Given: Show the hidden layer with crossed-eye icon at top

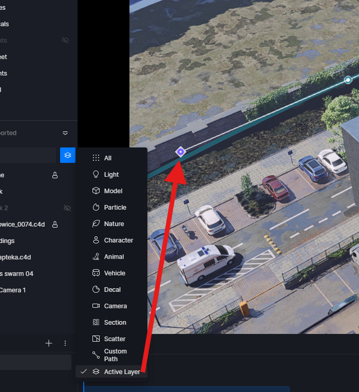Looking at the screenshot, I should click(65, 41).
